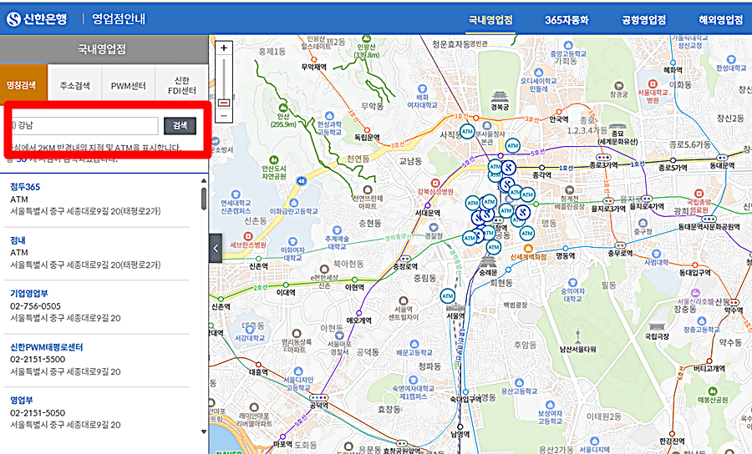Open the 점내 ATM result
Image resolution: width=752 pixels, height=454 pixels.
tap(18, 240)
